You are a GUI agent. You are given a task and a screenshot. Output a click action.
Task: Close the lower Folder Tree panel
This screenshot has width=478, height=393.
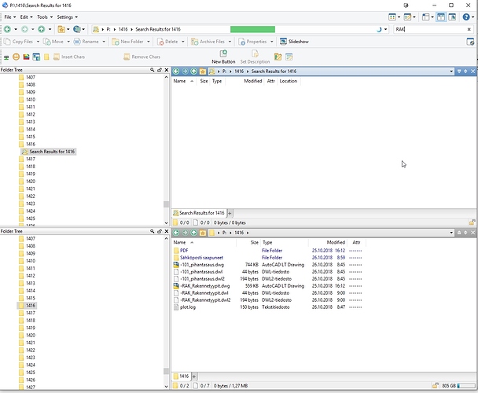167,231
